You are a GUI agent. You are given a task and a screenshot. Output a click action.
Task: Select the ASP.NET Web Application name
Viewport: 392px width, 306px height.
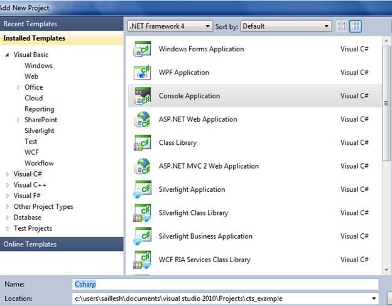pos(198,119)
